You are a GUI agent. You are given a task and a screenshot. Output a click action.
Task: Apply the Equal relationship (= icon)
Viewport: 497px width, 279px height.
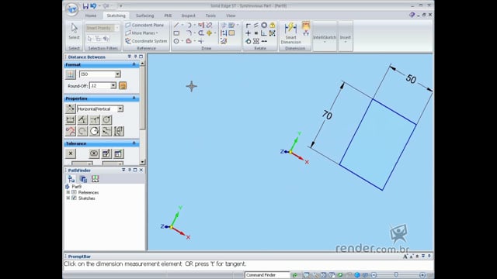[x=256, y=33]
